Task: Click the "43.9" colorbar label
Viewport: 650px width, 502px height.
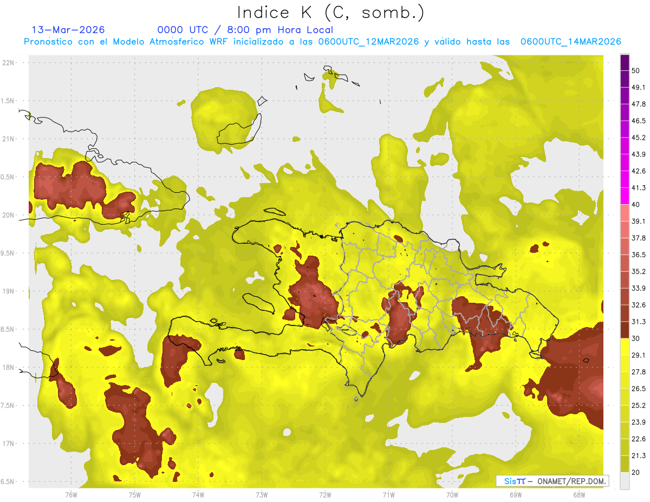Action: (x=639, y=155)
